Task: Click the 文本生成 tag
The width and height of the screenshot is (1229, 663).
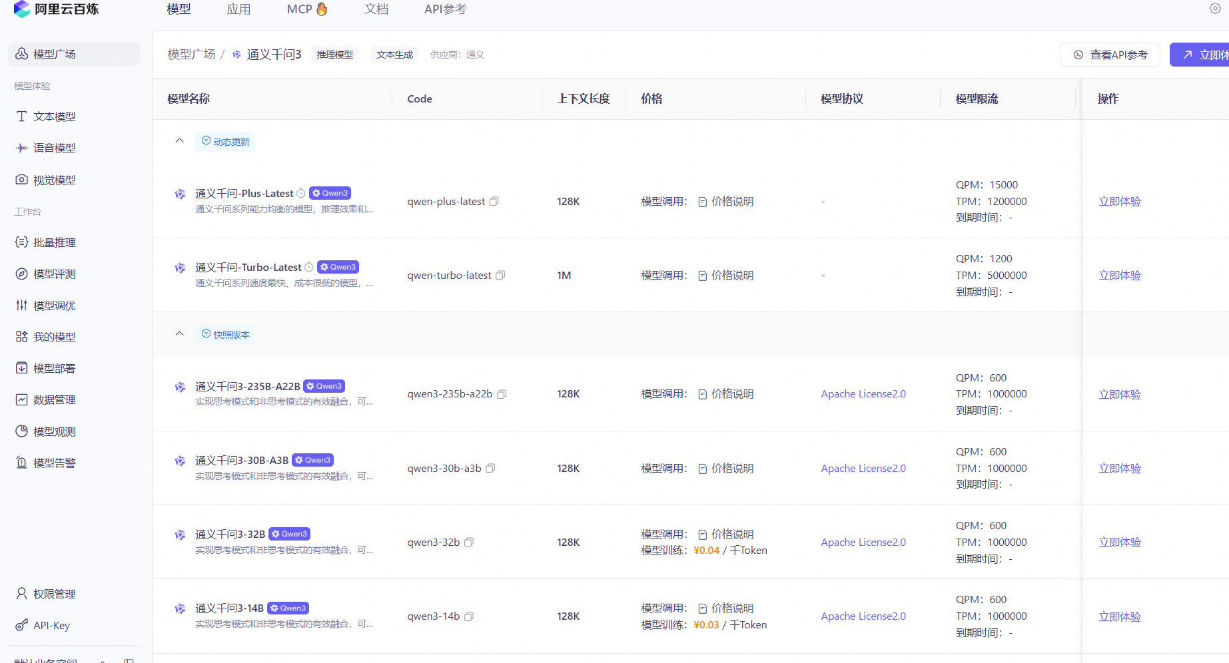Action: pyautogui.click(x=394, y=55)
